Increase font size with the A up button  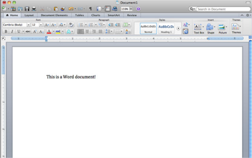[x=46, y=25]
